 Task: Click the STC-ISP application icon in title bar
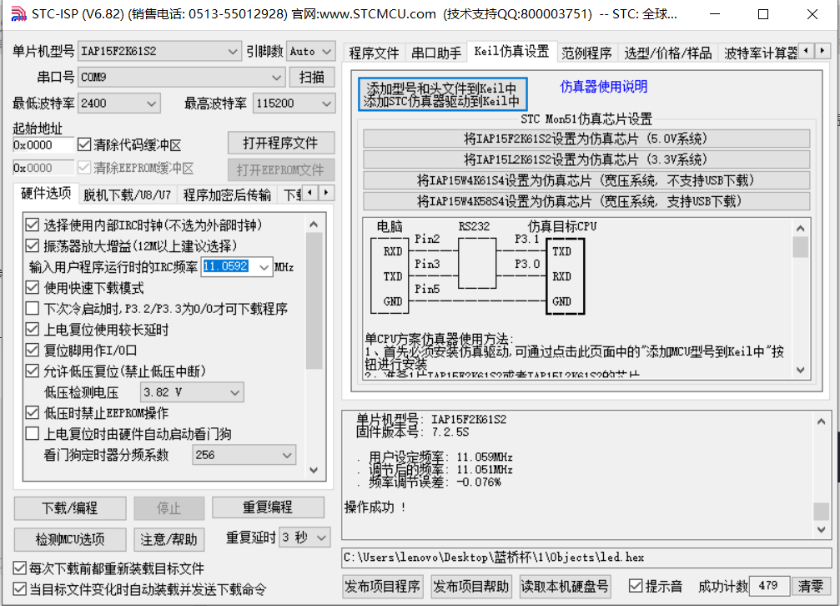(x=18, y=14)
